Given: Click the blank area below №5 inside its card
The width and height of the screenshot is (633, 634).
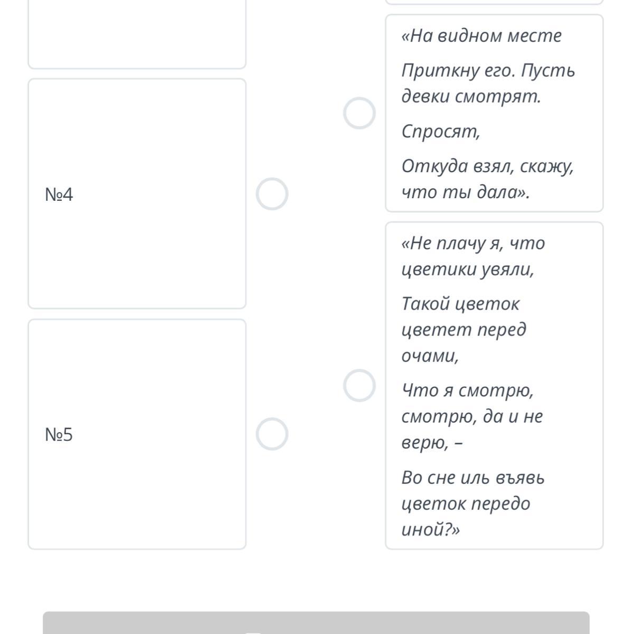Looking at the screenshot, I should 137,502.
